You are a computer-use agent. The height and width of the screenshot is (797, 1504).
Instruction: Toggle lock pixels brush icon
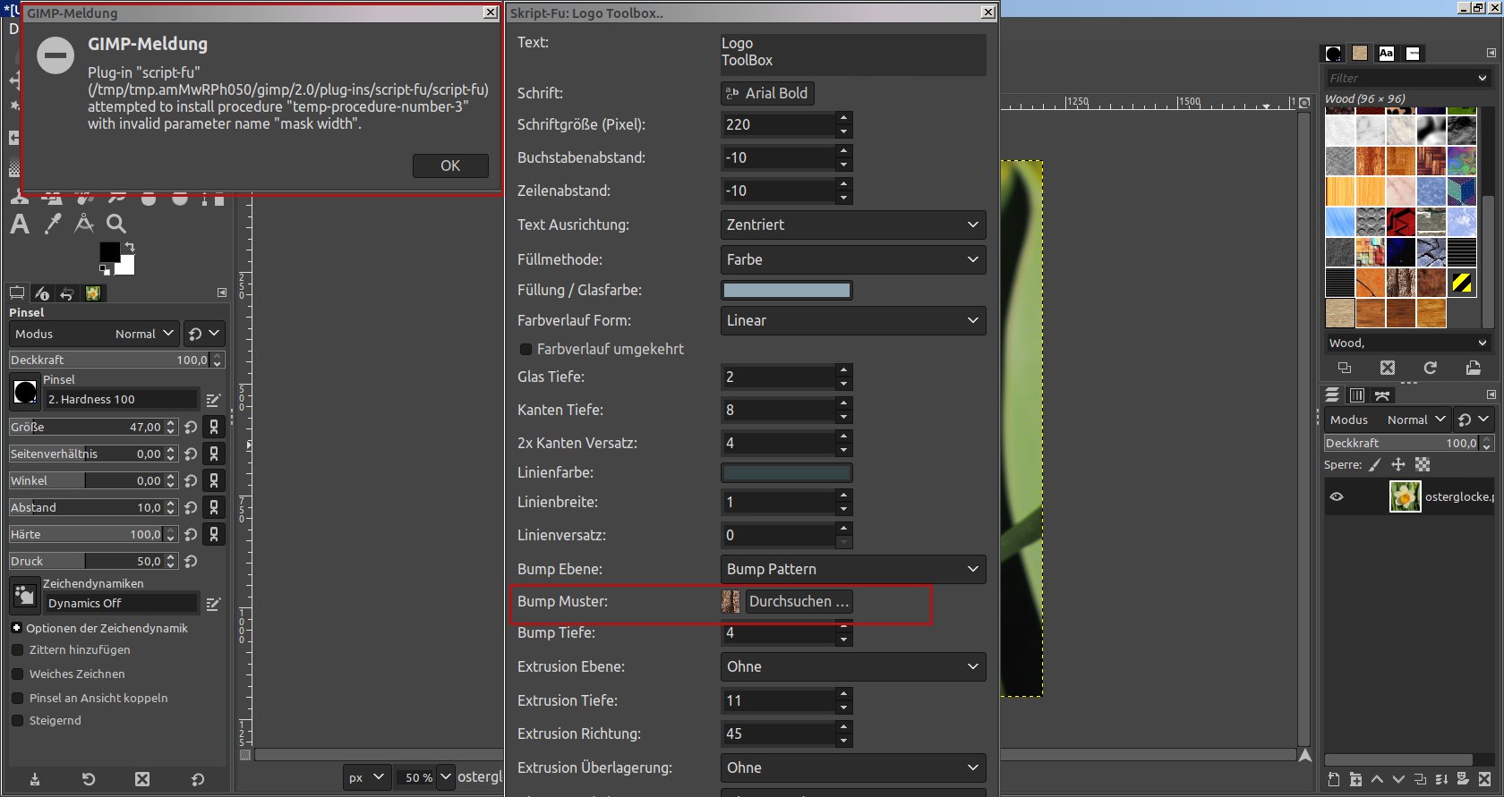point(1374,464)
